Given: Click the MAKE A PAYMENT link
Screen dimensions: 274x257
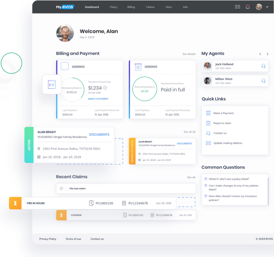Looking at the screenshot, I should click(x=98, y=99).
